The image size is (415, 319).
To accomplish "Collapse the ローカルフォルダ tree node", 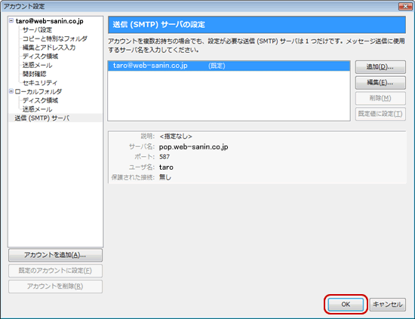I will (x=11, y=91).
